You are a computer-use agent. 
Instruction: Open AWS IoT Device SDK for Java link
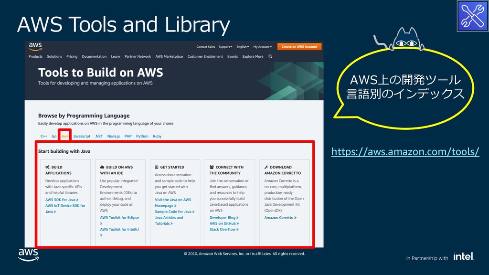click(65, 209)
